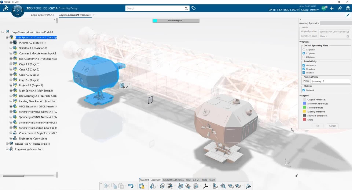Switch to the Tools toolbar tab

[x=204, y=180]
